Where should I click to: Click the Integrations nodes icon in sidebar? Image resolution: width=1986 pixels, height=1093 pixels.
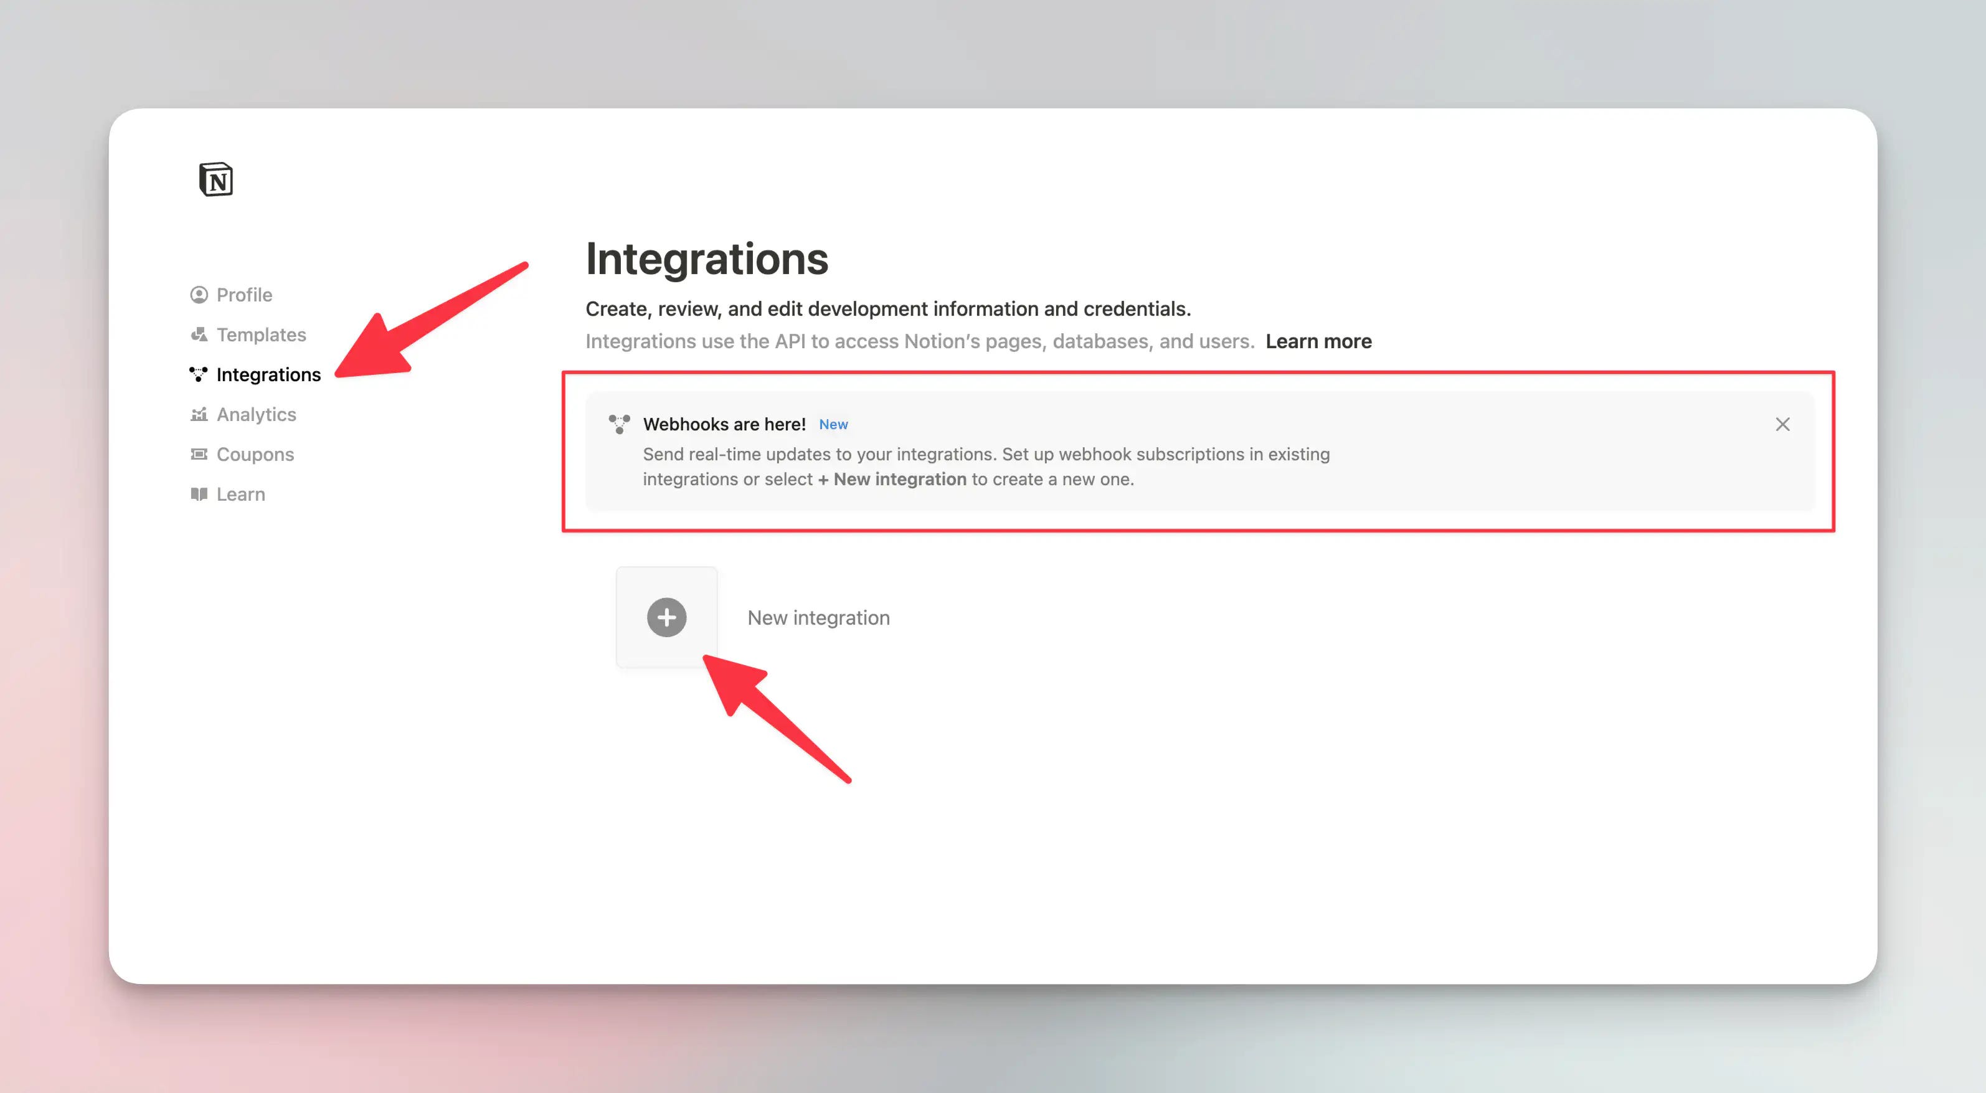pyautogui.click(x=199, y=375)
